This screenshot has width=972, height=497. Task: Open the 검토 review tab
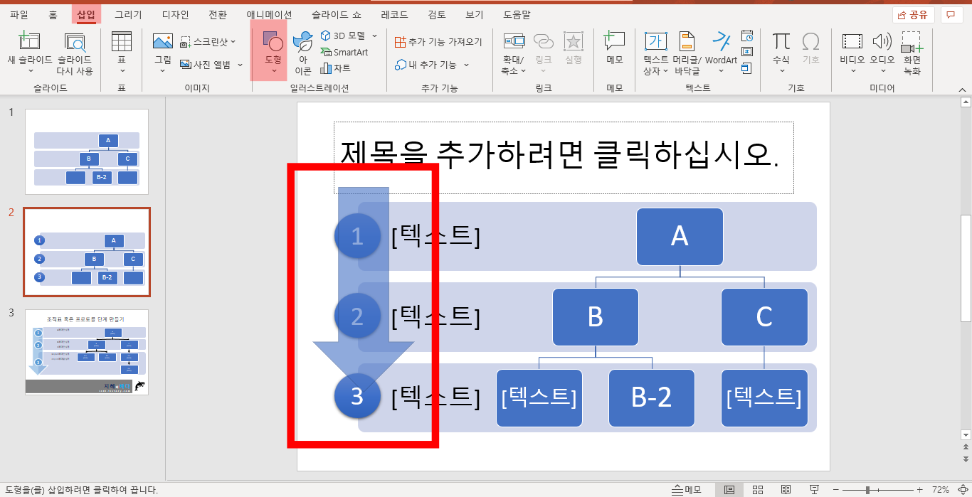pyautogui.click(x=437, y=14)
